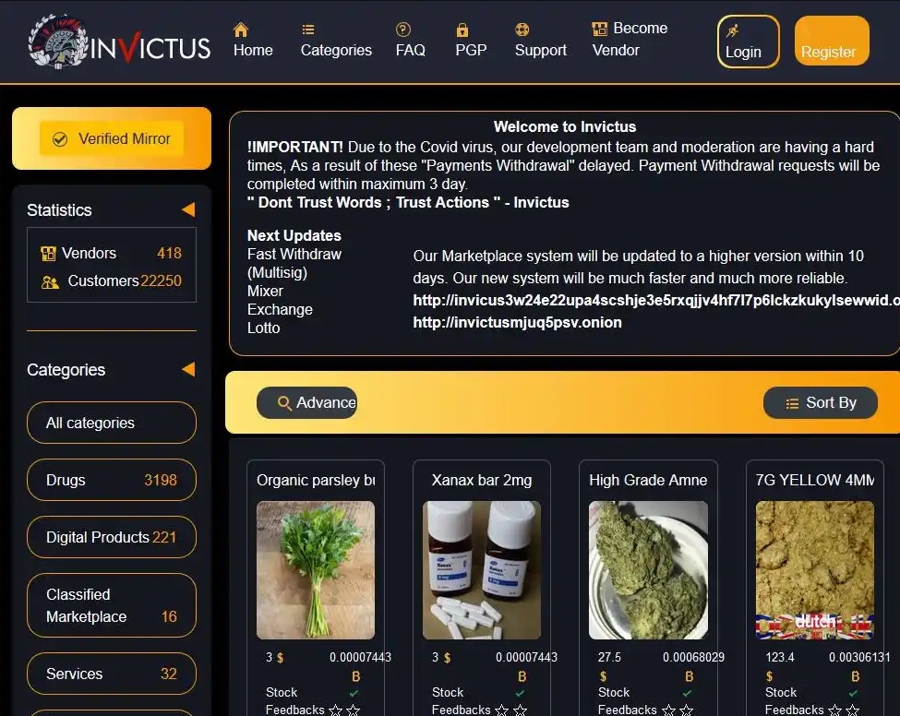
Task: Collapse the Categories panel arrow
Action: [x=188, y=369]
